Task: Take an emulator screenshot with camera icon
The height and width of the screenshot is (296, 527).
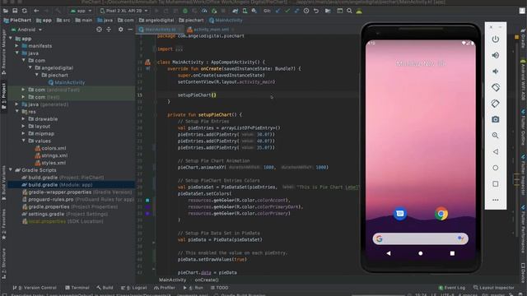Action: (496, 119)
